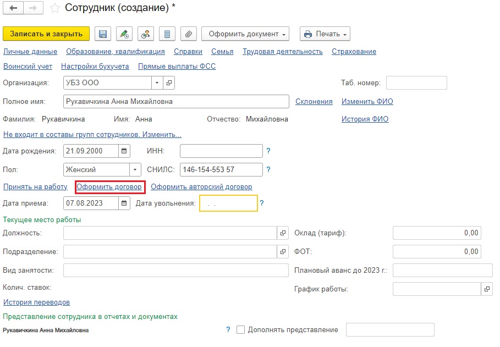Click the Принять на работу link
This screenshot has width=500, height=347.
point(35,187)
